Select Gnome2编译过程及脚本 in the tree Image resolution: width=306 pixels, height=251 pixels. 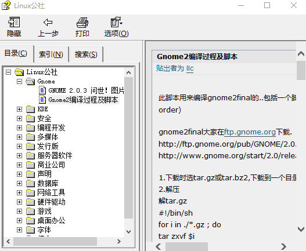pos(84,100)
